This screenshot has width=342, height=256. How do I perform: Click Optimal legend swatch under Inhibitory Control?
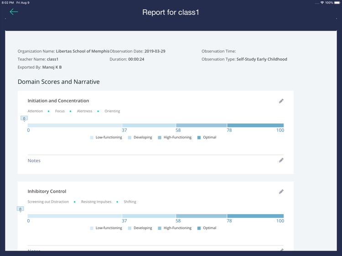[x=199, y=228]
